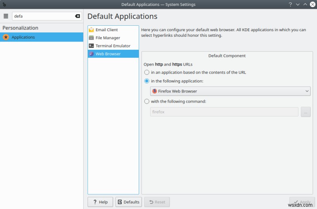Close the System Settings window

pos(313,4)
